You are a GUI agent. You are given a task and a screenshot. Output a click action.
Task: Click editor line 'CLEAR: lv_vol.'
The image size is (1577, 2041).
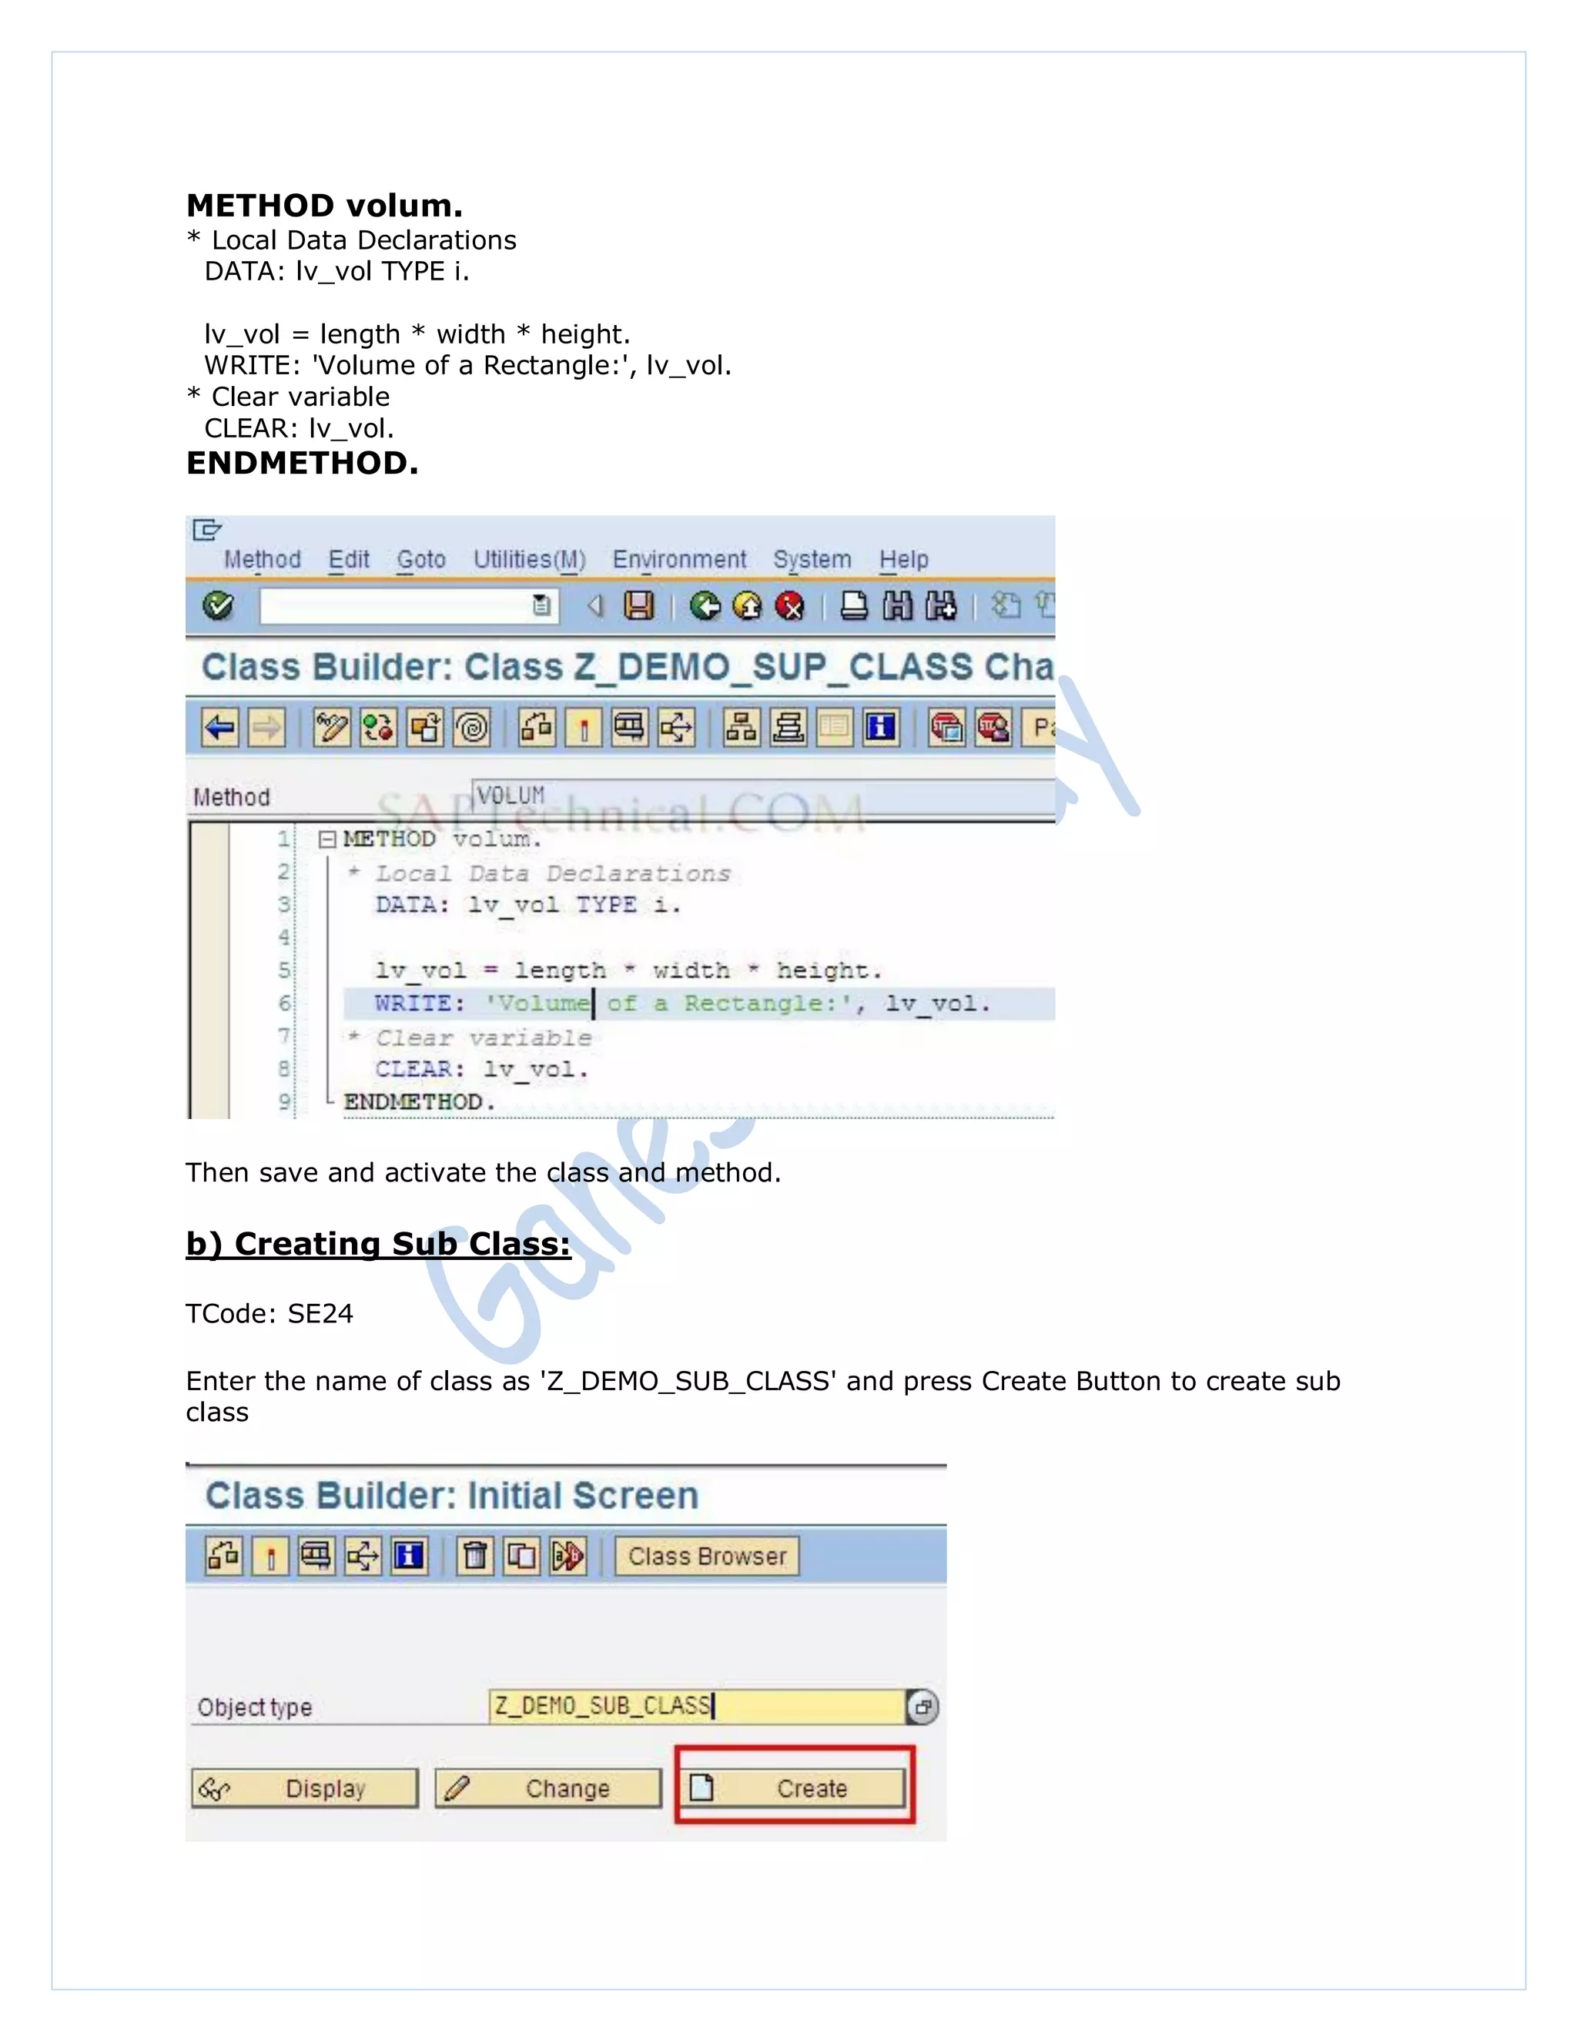point(481,1069)
